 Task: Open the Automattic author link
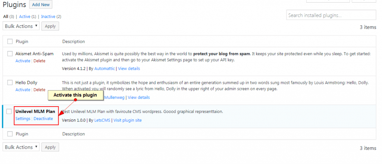(x=104, y=69)
